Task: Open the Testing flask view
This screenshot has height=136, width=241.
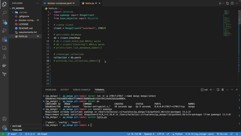Action: 4,57
